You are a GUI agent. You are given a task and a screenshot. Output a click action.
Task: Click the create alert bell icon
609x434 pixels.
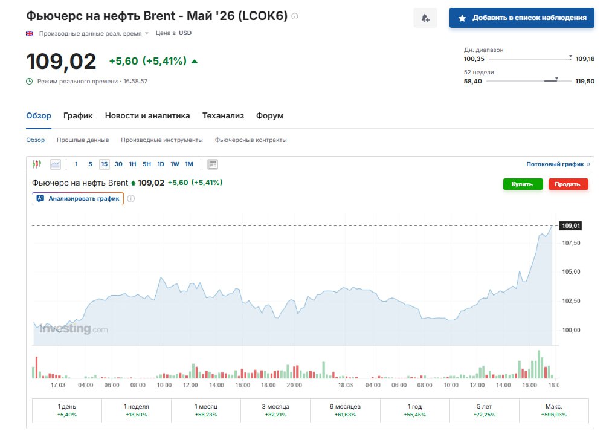(425, 18)
